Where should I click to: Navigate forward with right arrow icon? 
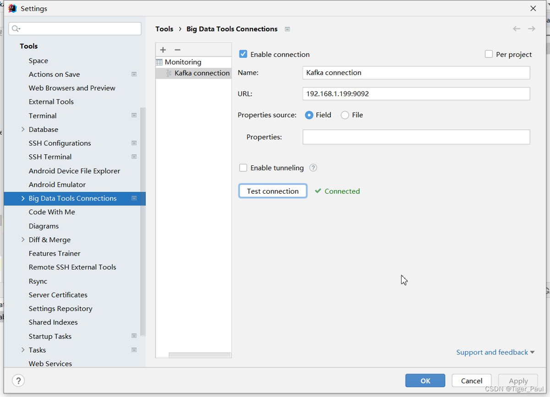(x=532, y=29)
